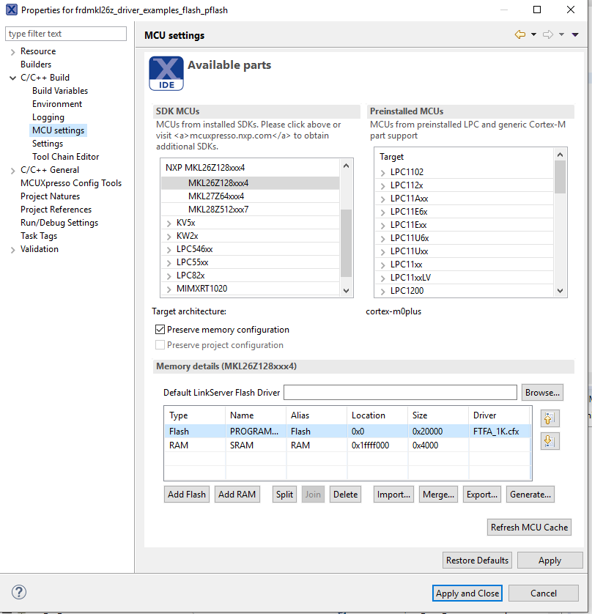Click Split memory button
The height and width of the screenshot is (614, 592).
coord(284,494)
